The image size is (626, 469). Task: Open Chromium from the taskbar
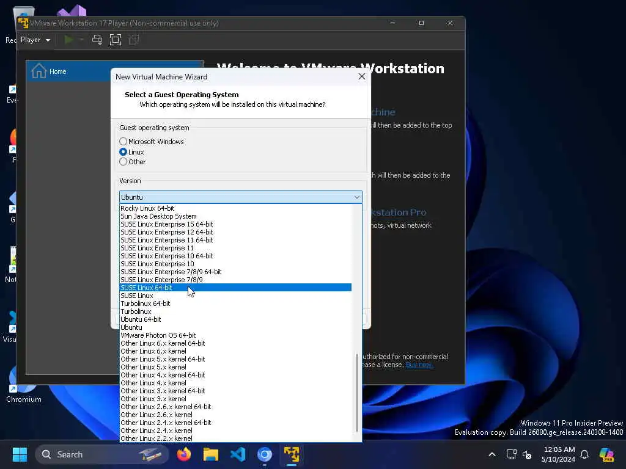click(x=264, y=454)
